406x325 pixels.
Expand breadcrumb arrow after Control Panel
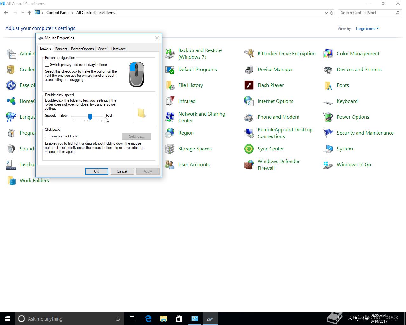tap(73, 13)
